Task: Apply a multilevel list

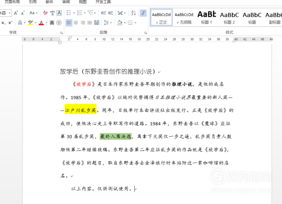Action: click(x=90, y=13)
